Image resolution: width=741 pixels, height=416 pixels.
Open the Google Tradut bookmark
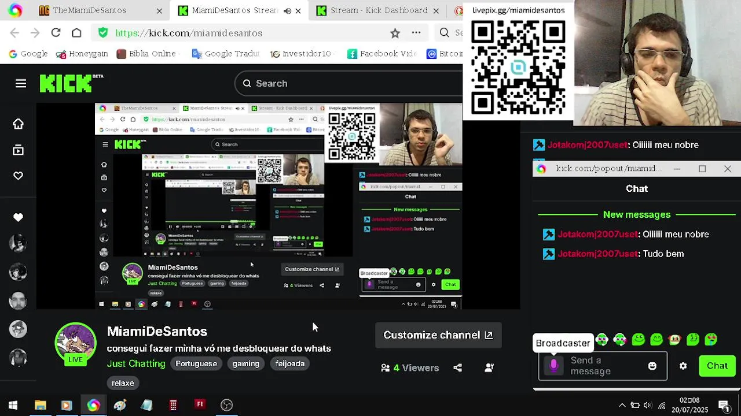[x=225, y=54]
